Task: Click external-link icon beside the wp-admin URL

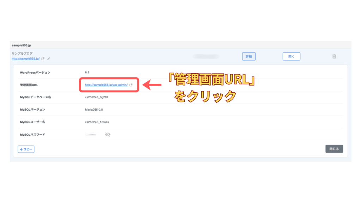Action: pyautogui.click(x=131, y=85)
